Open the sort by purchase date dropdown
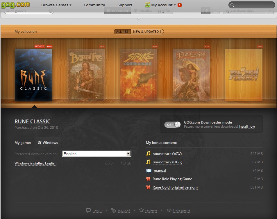The width and height of the screenshot is (277, 219). (x=248, y=11)
